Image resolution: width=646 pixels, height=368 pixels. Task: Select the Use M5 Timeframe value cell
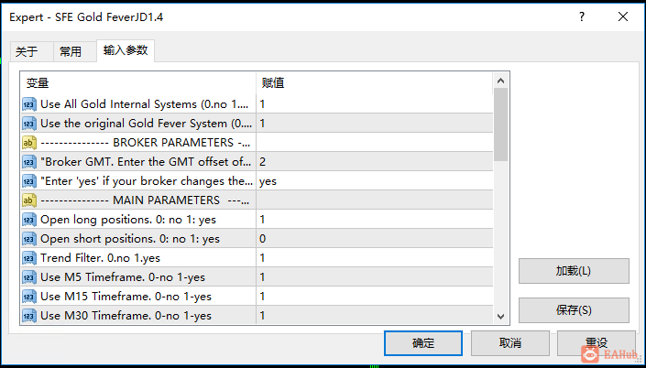[375, 277]
